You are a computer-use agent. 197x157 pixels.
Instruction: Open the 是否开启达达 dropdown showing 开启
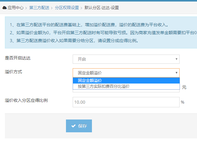(x=126, y=59)
